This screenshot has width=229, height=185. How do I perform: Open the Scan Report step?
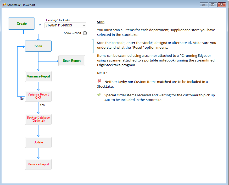(71, 61)
